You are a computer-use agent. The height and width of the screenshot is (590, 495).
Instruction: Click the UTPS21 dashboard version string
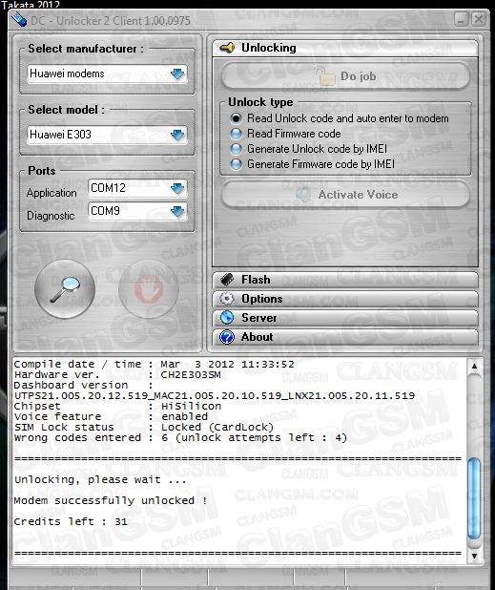(215, 396)
